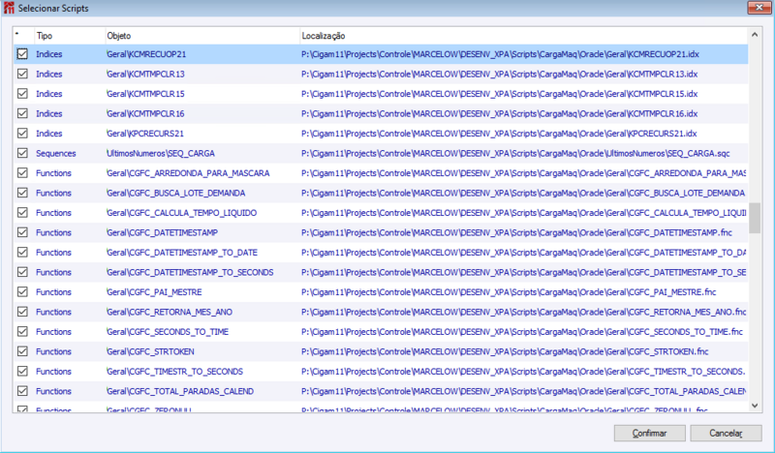Toggle CGFC_TOTAL_PARADAS_CALEND checkbox
Viewport: 775px width, 453px height.
[x=22, y=391]
